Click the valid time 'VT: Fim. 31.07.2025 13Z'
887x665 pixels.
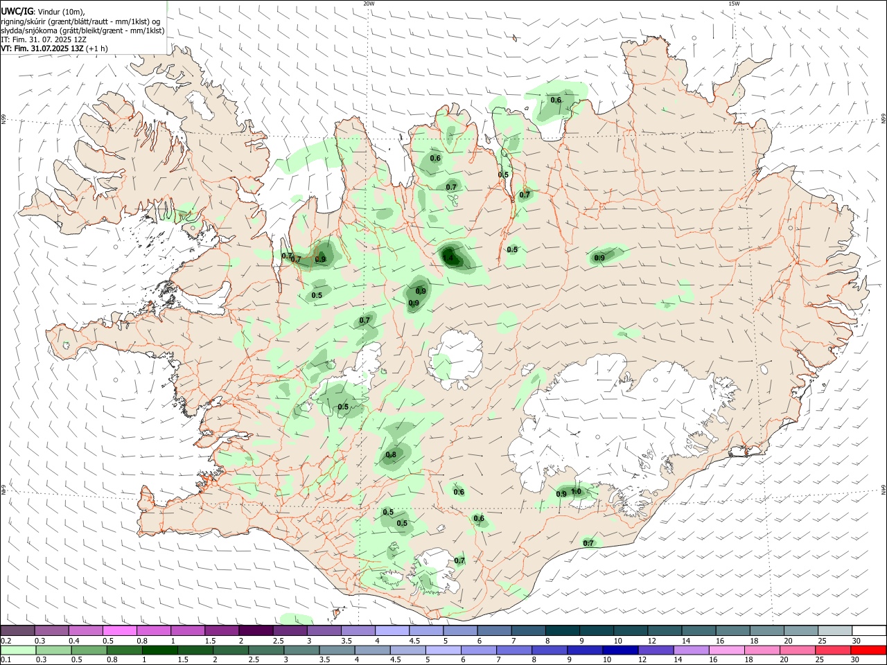coord(42,48)
